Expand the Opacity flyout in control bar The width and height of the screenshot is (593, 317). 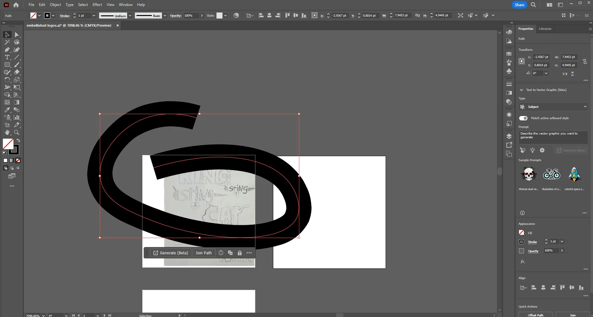(202, 16)
